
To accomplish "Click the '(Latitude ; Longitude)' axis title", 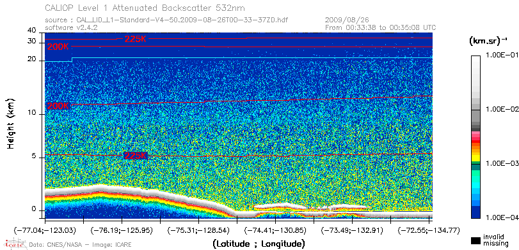I will [259, 244].
